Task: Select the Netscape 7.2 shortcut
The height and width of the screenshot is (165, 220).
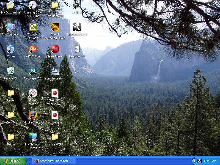Action: [x=33, y=71]
